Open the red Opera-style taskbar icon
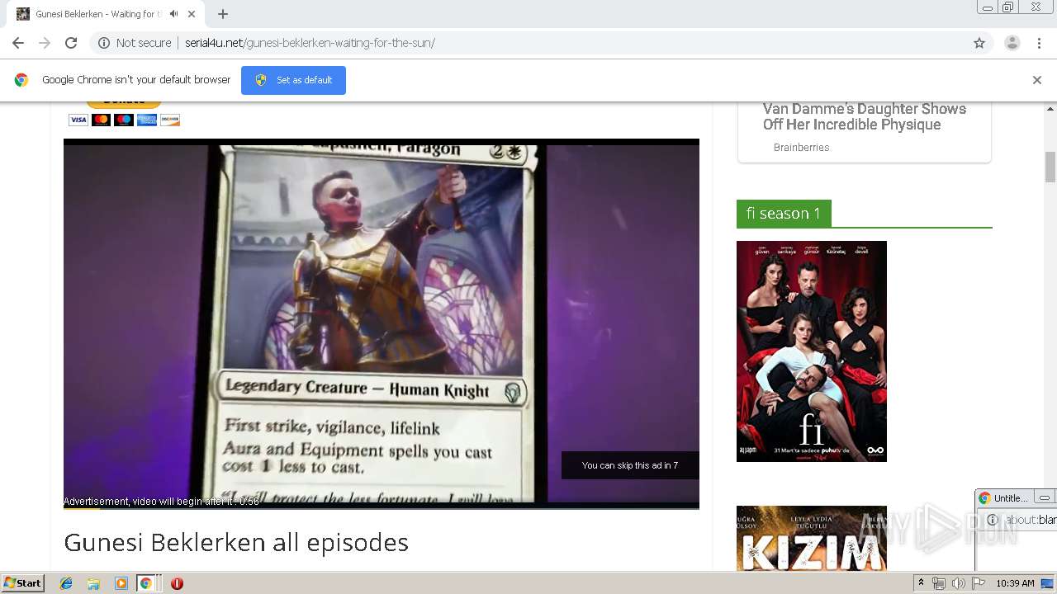Image resolution: width=1057 pixels, height=594 pixels. [177, 583]
